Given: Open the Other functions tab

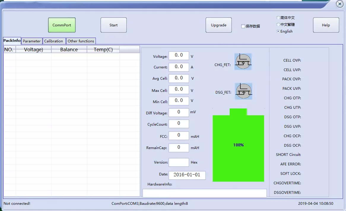Looking at the screenshot, I should 81,41.
